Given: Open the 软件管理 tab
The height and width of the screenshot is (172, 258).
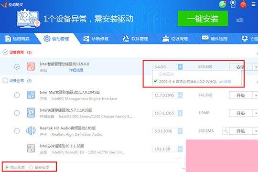Looking at the screenshot, I should [x=135, y=39].
